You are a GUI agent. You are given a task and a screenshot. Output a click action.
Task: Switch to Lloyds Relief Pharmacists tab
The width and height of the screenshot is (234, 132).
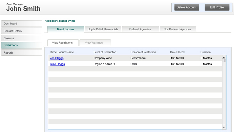pos(103,29)
